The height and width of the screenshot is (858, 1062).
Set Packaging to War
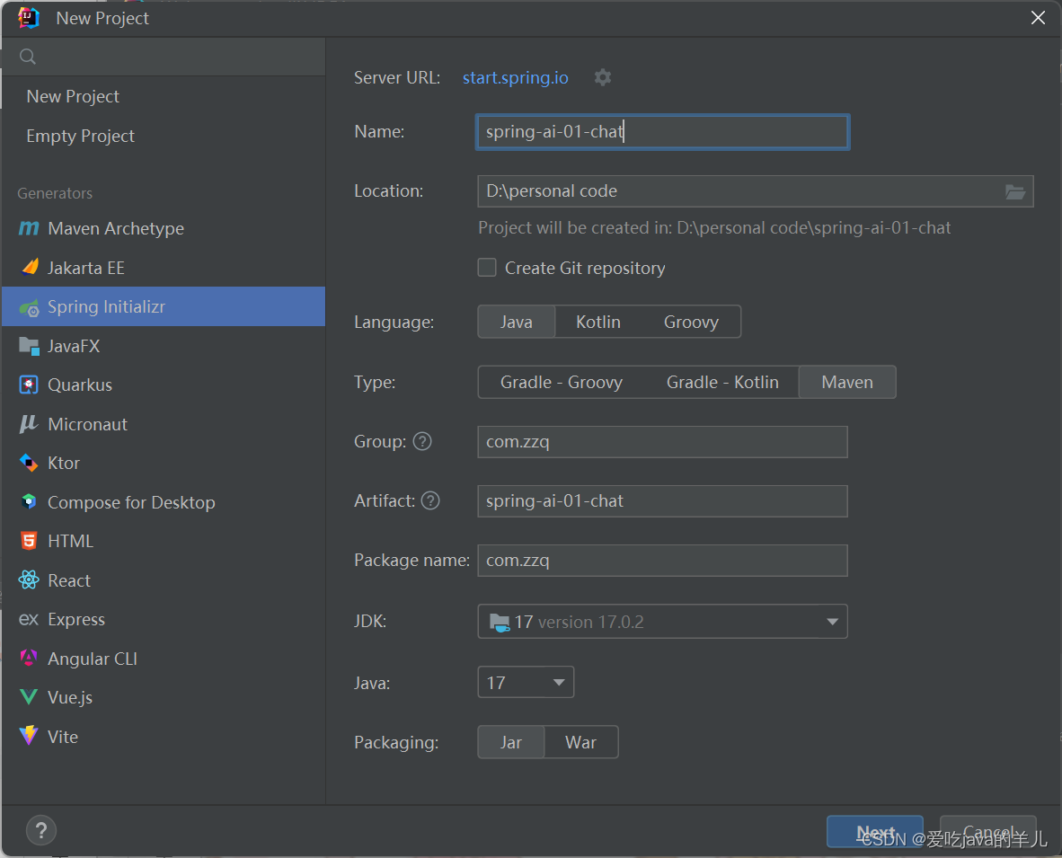pos(580,741)
